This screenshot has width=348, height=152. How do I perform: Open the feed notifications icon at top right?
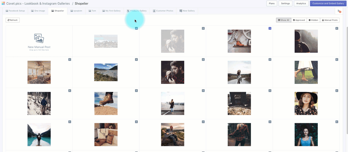[x=339, y=11]
